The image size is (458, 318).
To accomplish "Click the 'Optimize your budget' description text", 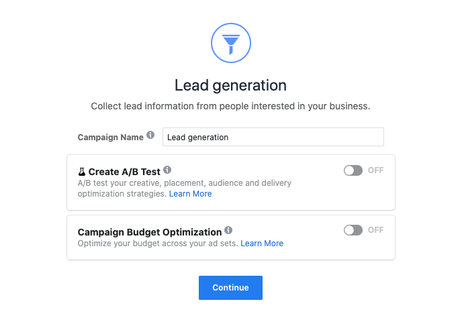I will pyautogui.click(x=158, y=244).
